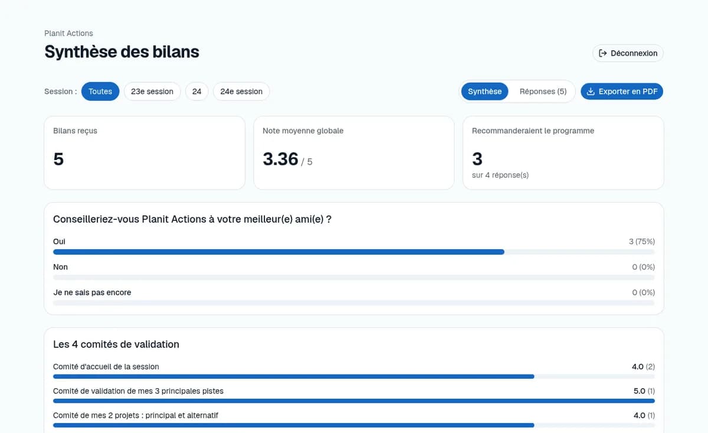Click the 4.0 (1) score for Comité de mes 2 projets
Screen dimensions: 708x433
tap(644, 415)
